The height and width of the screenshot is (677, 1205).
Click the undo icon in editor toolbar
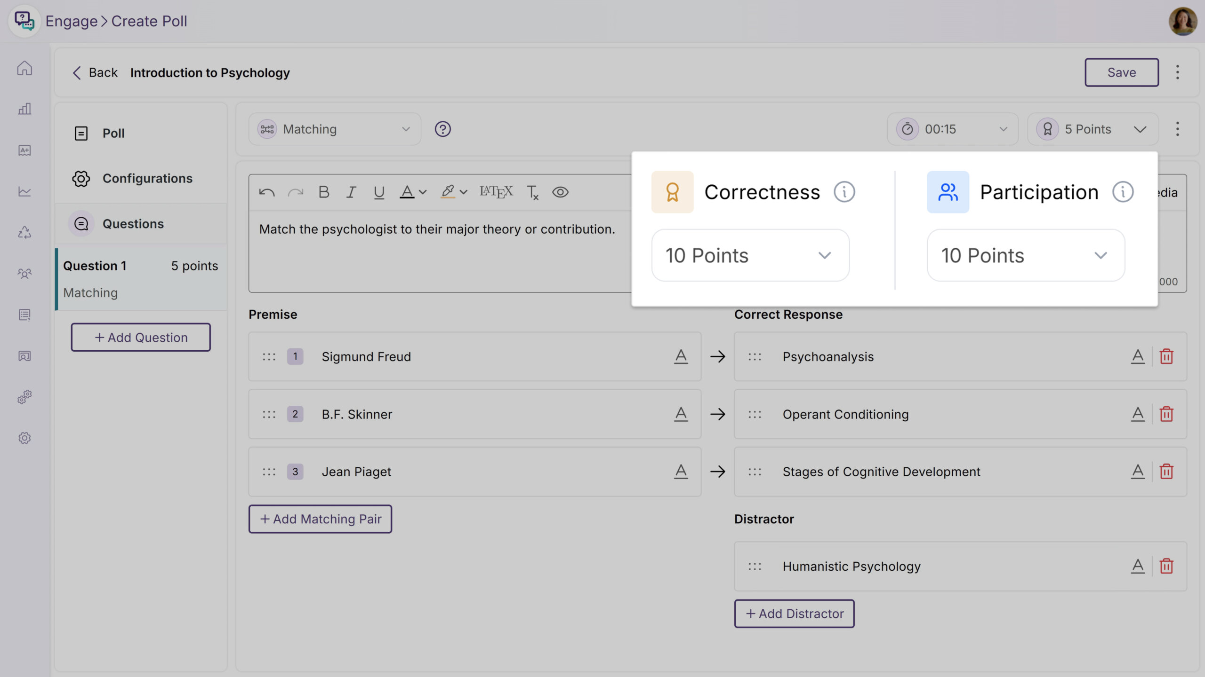click(x=266, y=192)
